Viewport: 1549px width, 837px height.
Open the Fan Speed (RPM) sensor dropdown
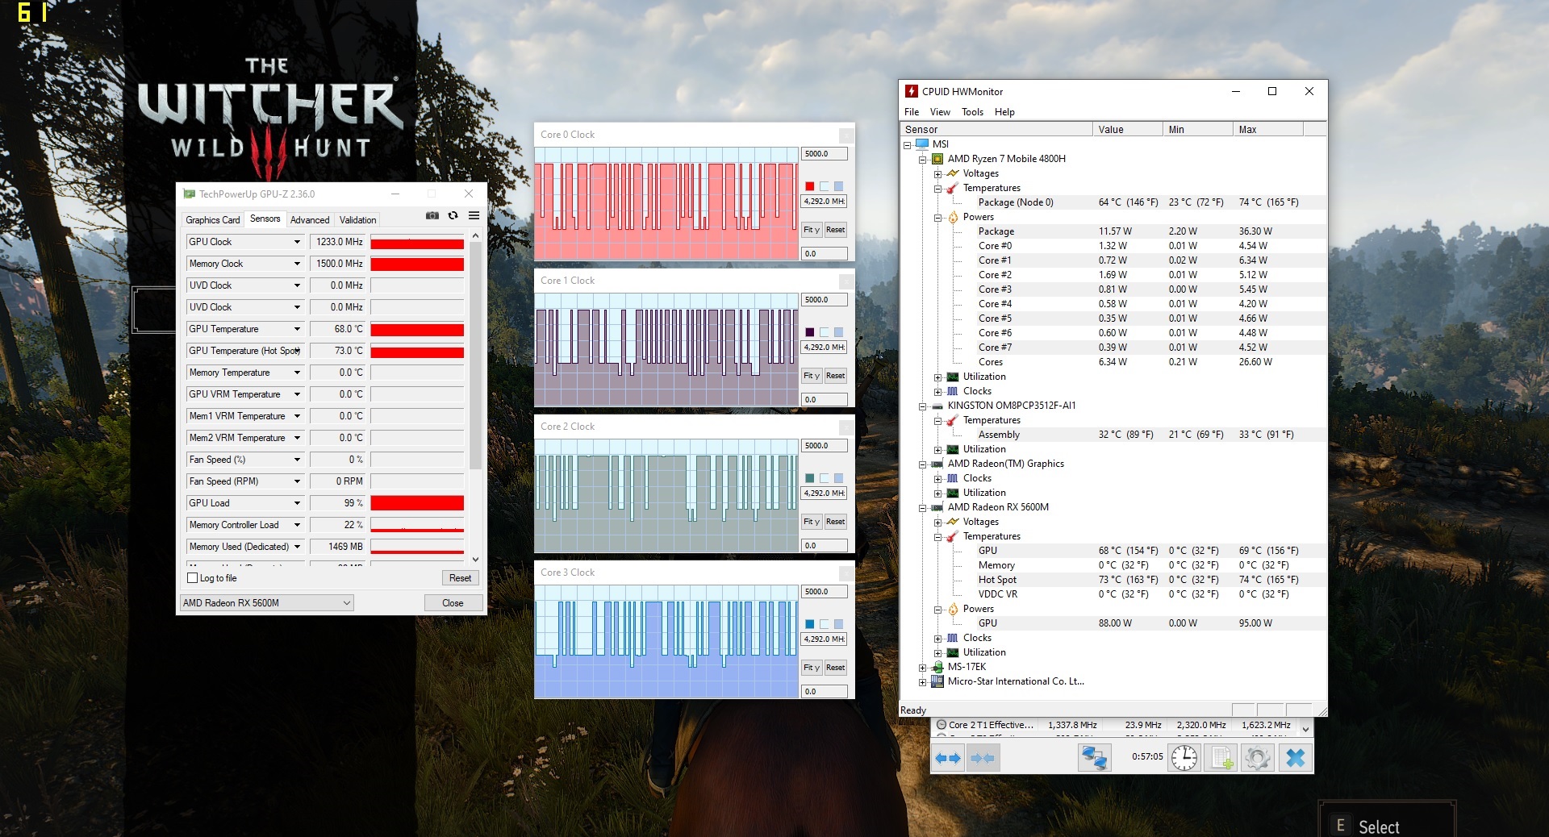click(297, 481)
